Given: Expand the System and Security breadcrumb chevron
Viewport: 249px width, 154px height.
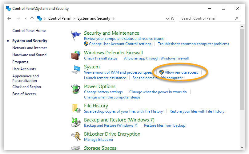Looking at the screenshot, I should (114, 18).
